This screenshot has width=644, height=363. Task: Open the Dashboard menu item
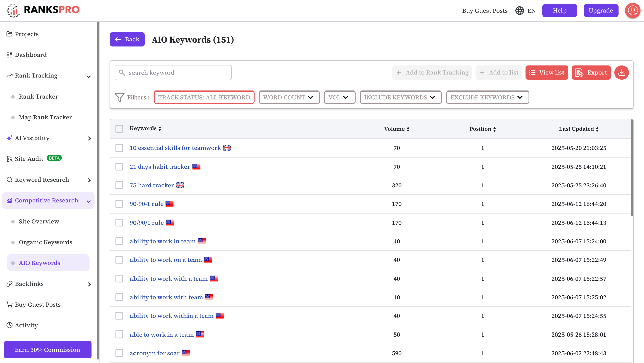click(x=31, y=55)
